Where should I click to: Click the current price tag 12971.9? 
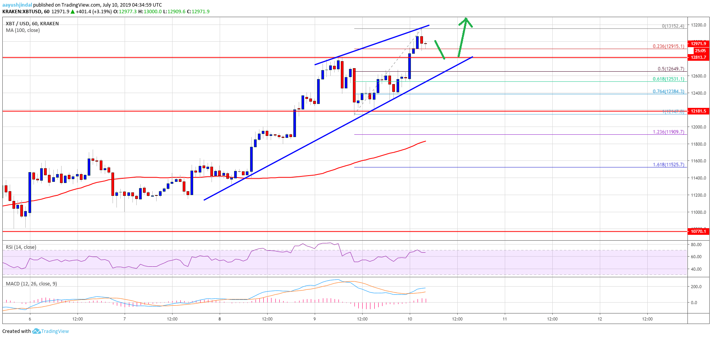click(699, 44)
